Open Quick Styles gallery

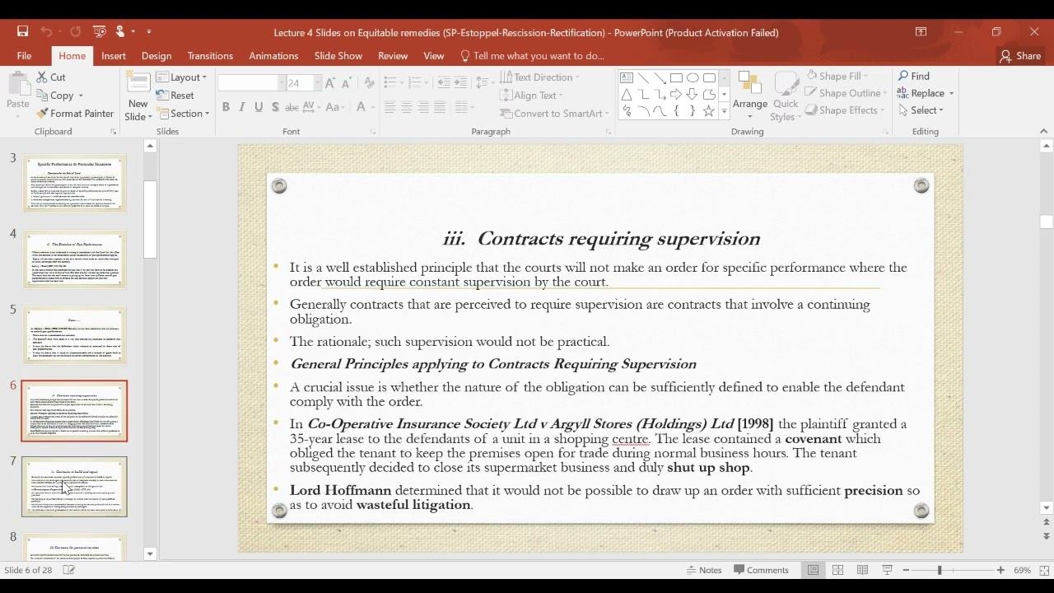pyautogui.click(x=786, y=96)
